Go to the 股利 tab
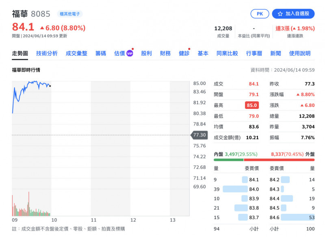 coord(146,54)
